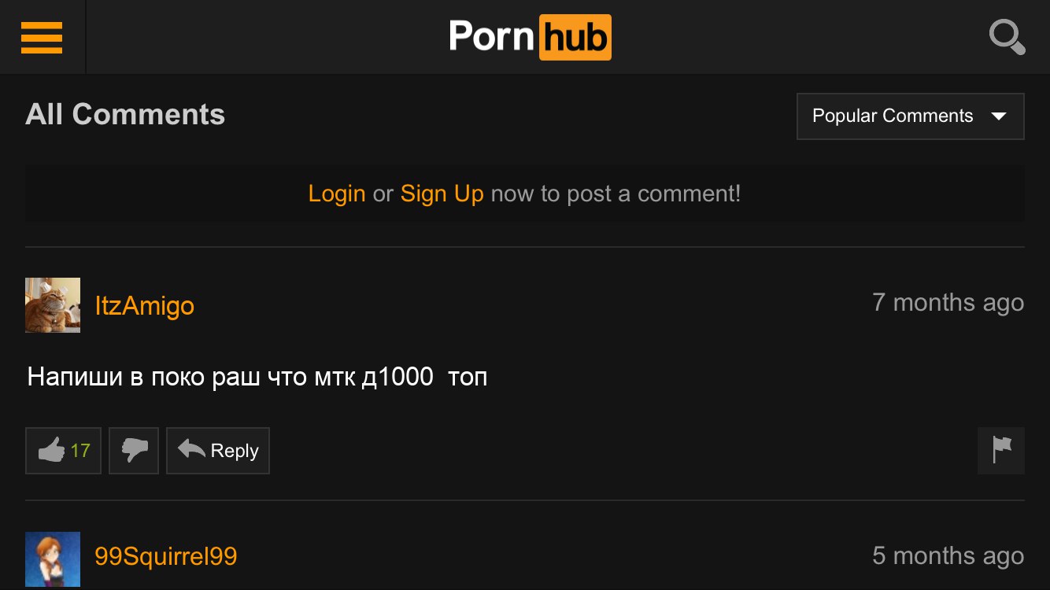Click the Login link
The width and height of the screenshot is (1050, 590).
(337, 194)
